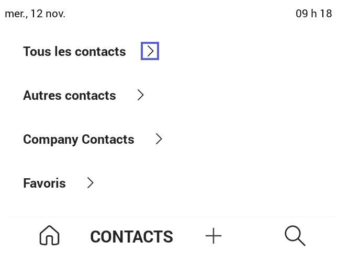Create a new contact using plus
This screenshot has width=337, height=253.
click(x=214, y=236)
